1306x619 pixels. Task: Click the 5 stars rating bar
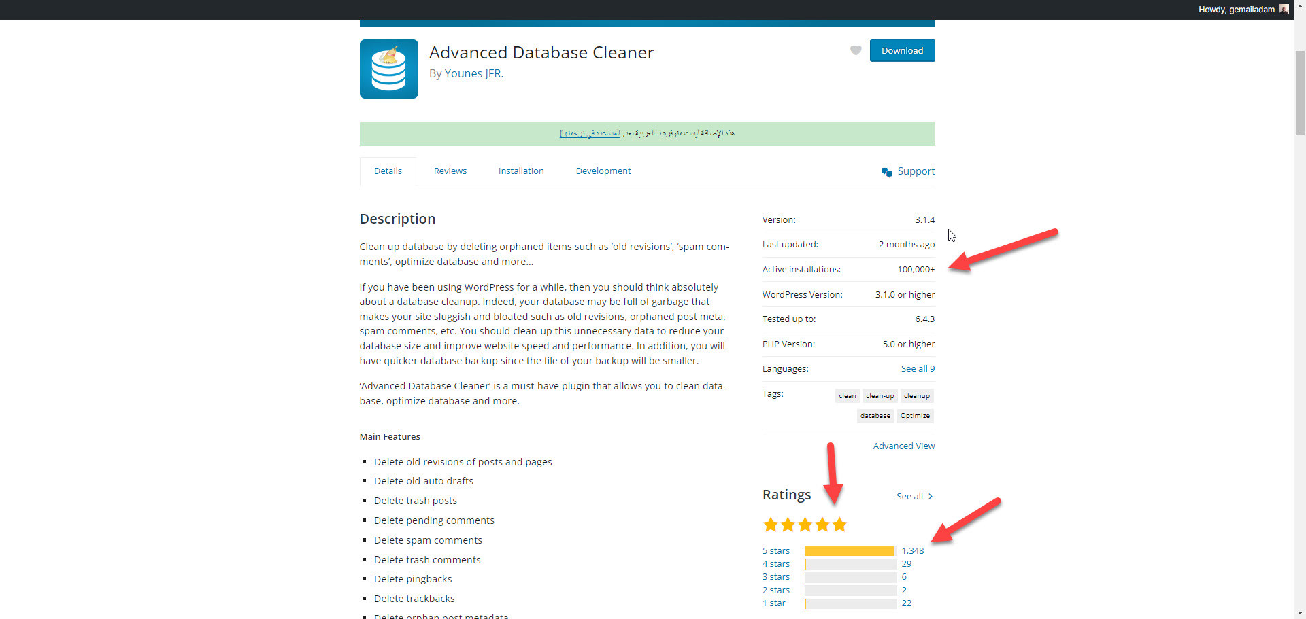[x=850, y=551]
